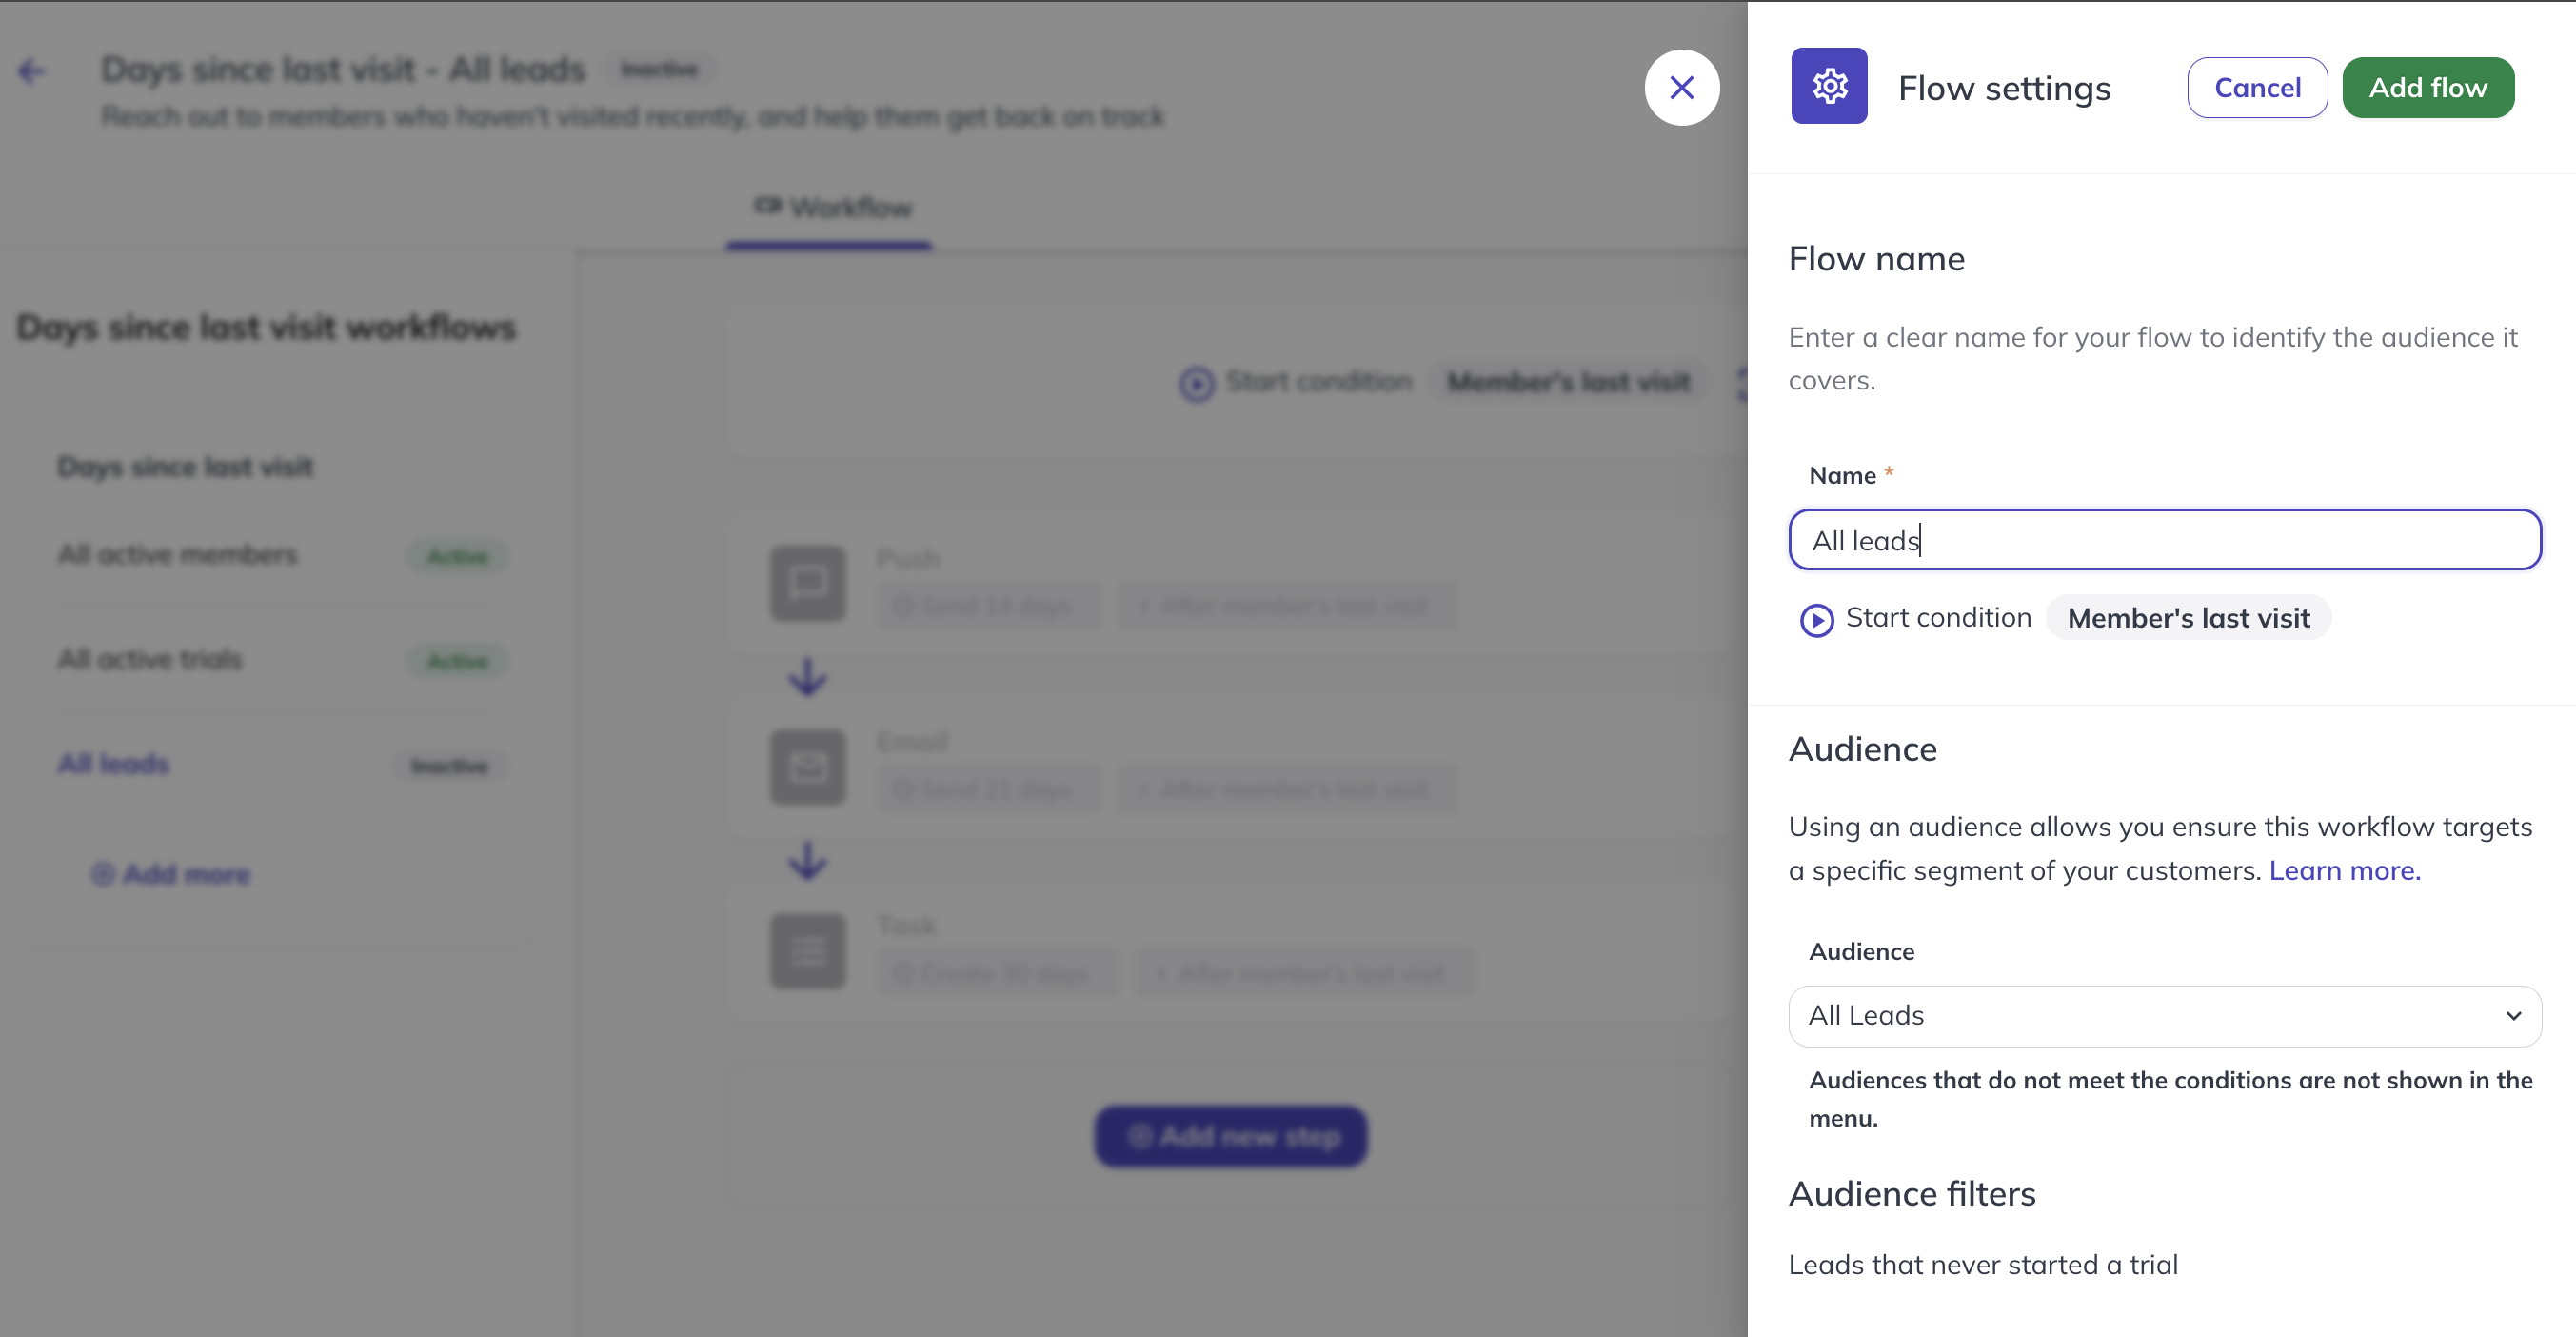Image resolution: width=2576 pixels, height=1337 pixels.
Task: Select All active members workflow
Action: (x=178, y=555)
